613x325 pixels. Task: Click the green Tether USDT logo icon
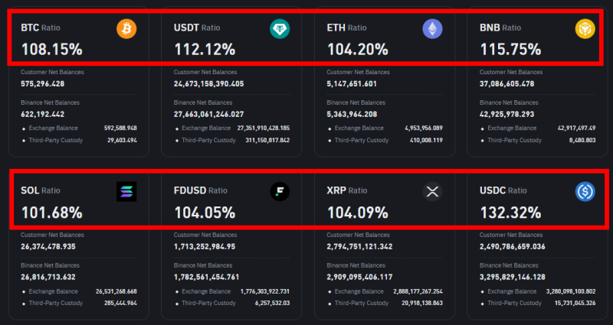click(x=280, y=29)
